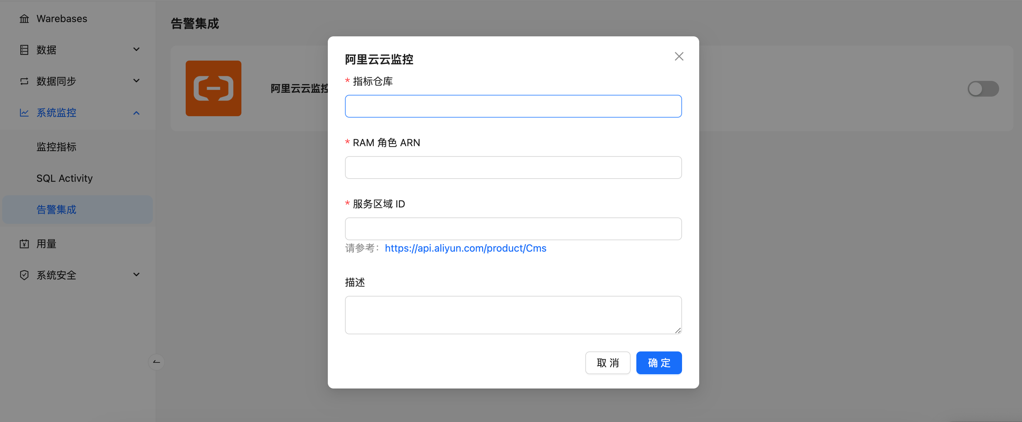Click the 指标仓库 field label
Screen dimensions: 1022x422
372,81
